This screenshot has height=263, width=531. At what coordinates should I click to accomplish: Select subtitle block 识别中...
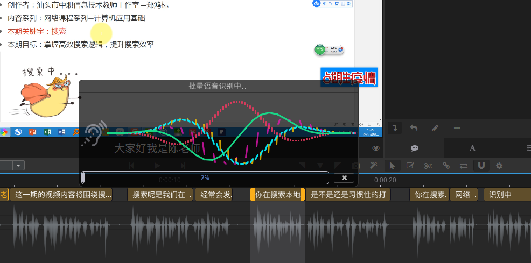(x=507, y=195)
